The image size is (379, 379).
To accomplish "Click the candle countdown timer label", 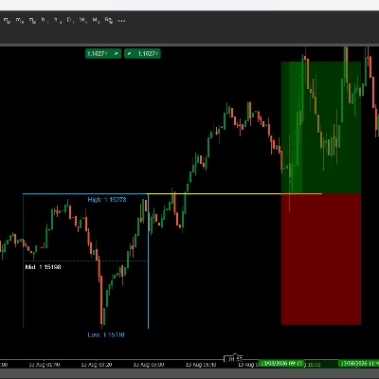I will tap(233, 359).
